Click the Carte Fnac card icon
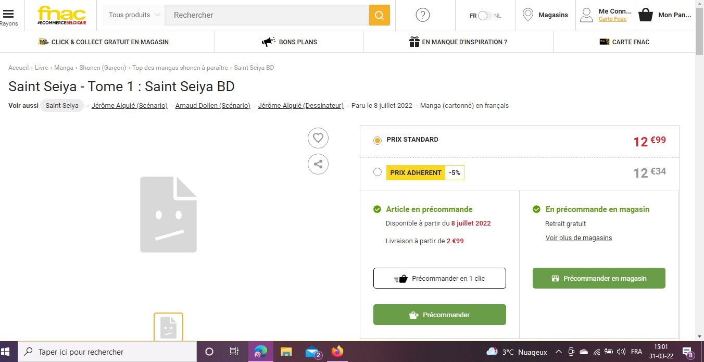This screenshot has height=362, width=704. (x=605, y=42)
